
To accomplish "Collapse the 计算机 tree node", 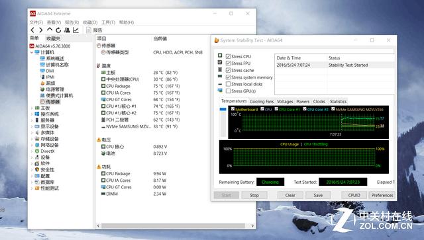I will point(32,52).
